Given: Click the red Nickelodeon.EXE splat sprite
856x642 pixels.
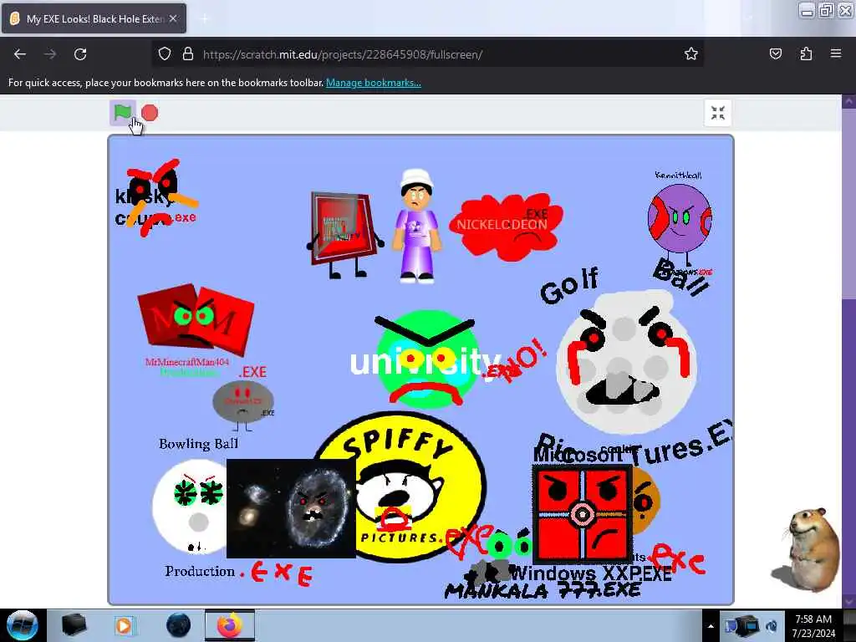Looking at the screenshot, I should pos(506,226).
